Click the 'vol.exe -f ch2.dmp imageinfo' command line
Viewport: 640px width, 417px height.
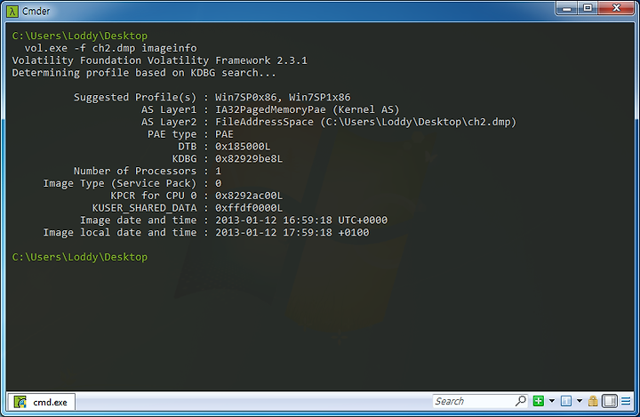click(110, 48)
